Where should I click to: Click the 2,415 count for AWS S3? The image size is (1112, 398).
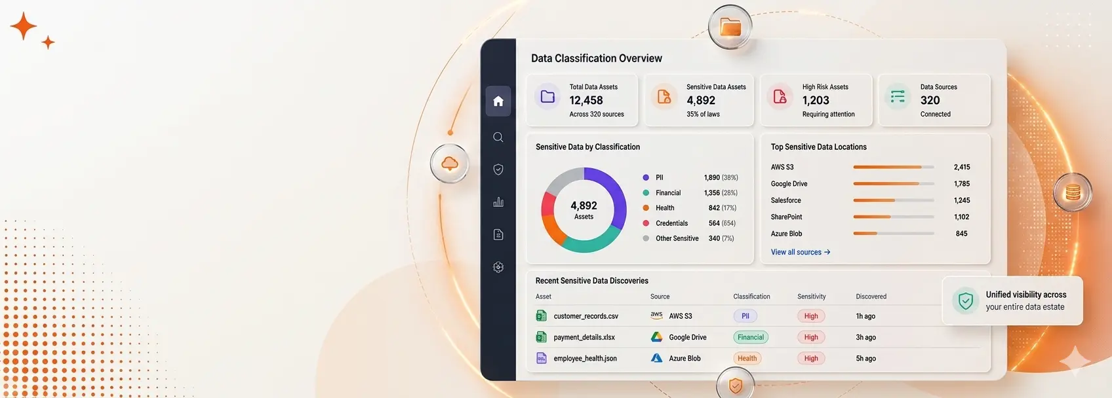[962, 167]
